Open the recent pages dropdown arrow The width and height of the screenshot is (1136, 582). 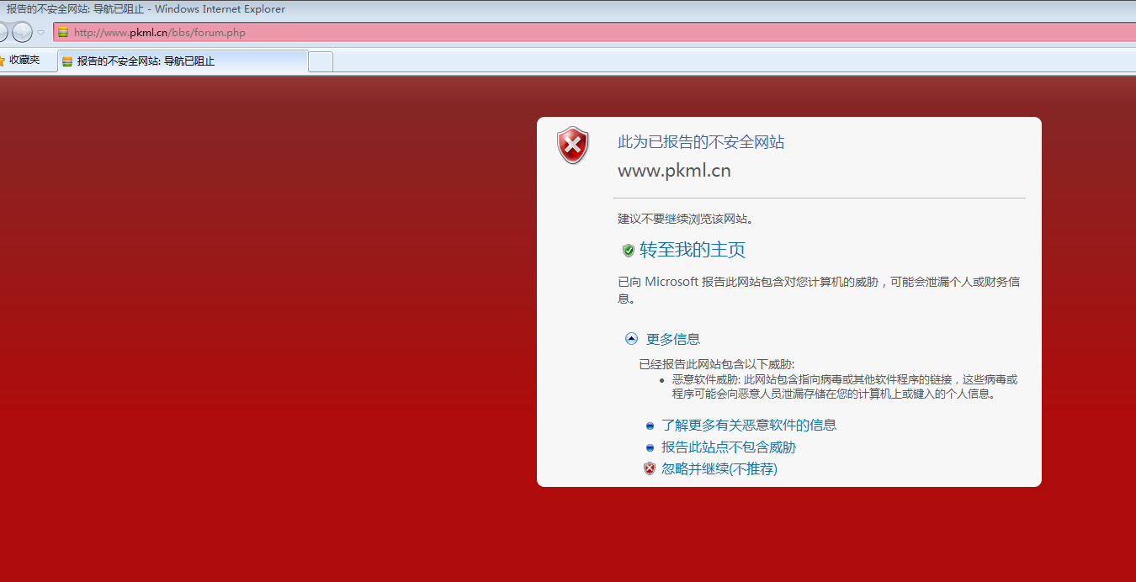click(39, 32)
